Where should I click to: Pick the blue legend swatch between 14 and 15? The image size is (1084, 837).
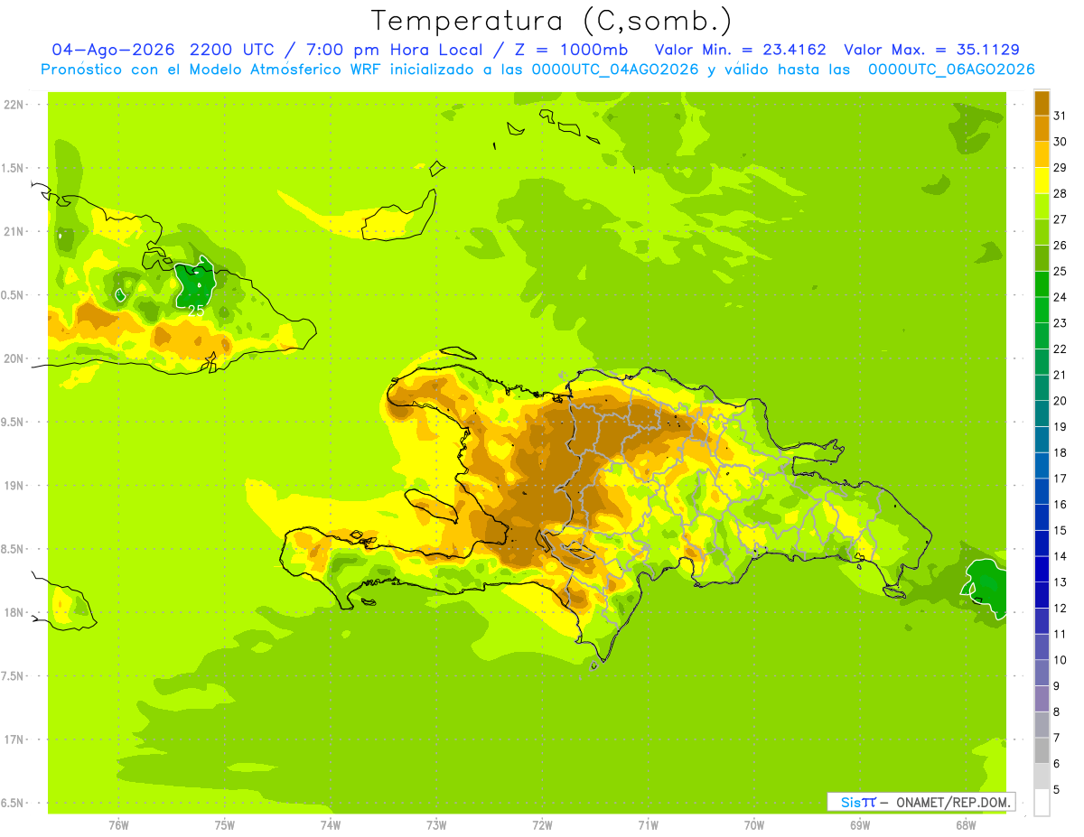tap(1042, 543)
